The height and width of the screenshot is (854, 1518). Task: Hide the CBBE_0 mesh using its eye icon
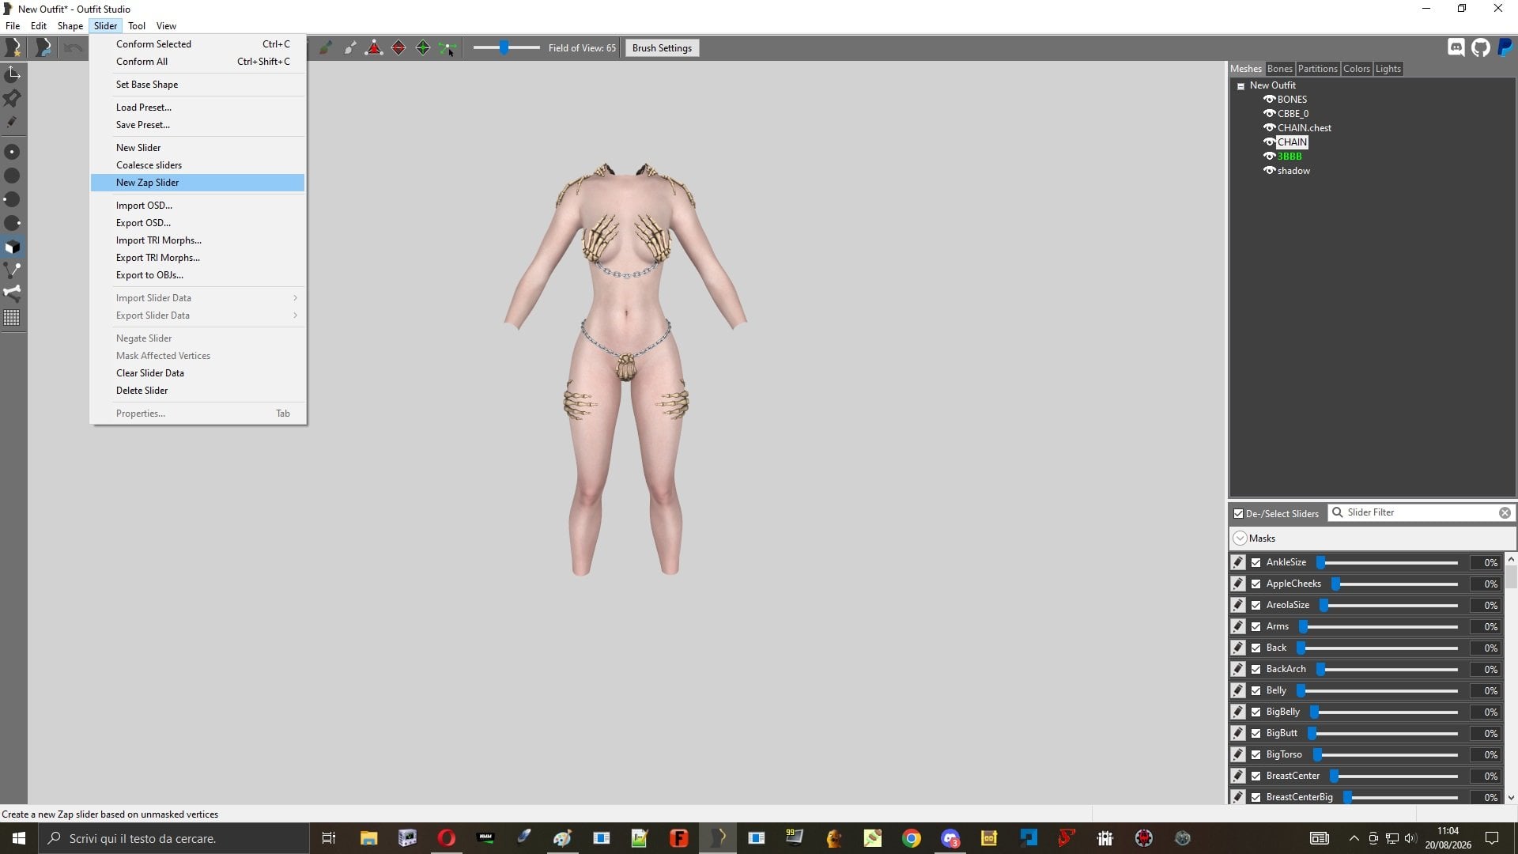pyautogui.click(x=1269, y=114)
